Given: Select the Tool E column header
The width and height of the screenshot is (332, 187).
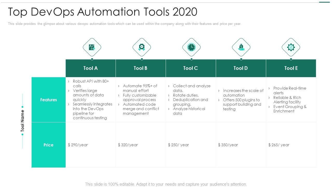Looking at the screenshot, I should (x=291, y=68).
